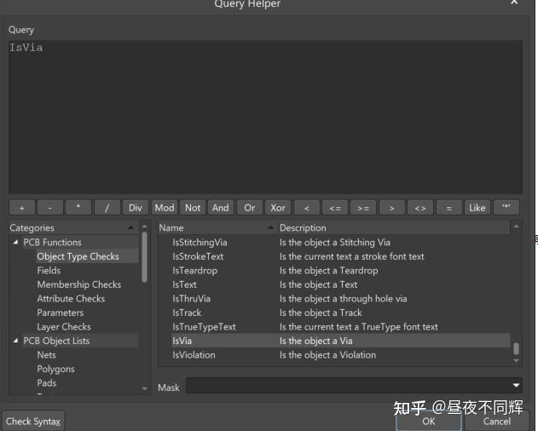
Task: Insert the Or operator
Action: coord(250,208)
